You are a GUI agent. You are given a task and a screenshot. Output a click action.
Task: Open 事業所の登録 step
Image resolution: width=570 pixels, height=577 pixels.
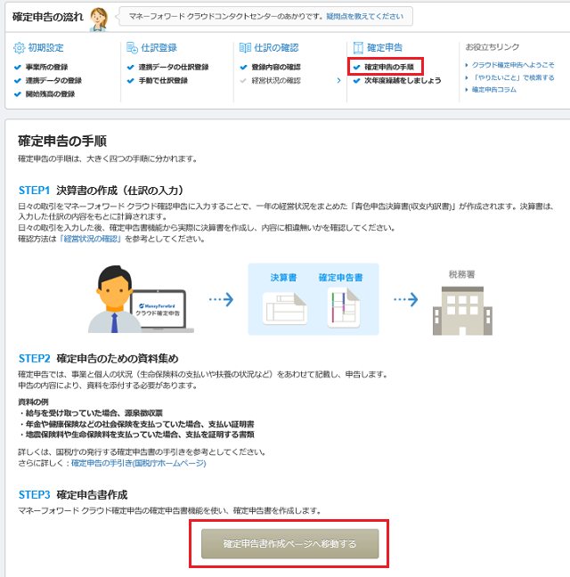click(x=46, y=67)
